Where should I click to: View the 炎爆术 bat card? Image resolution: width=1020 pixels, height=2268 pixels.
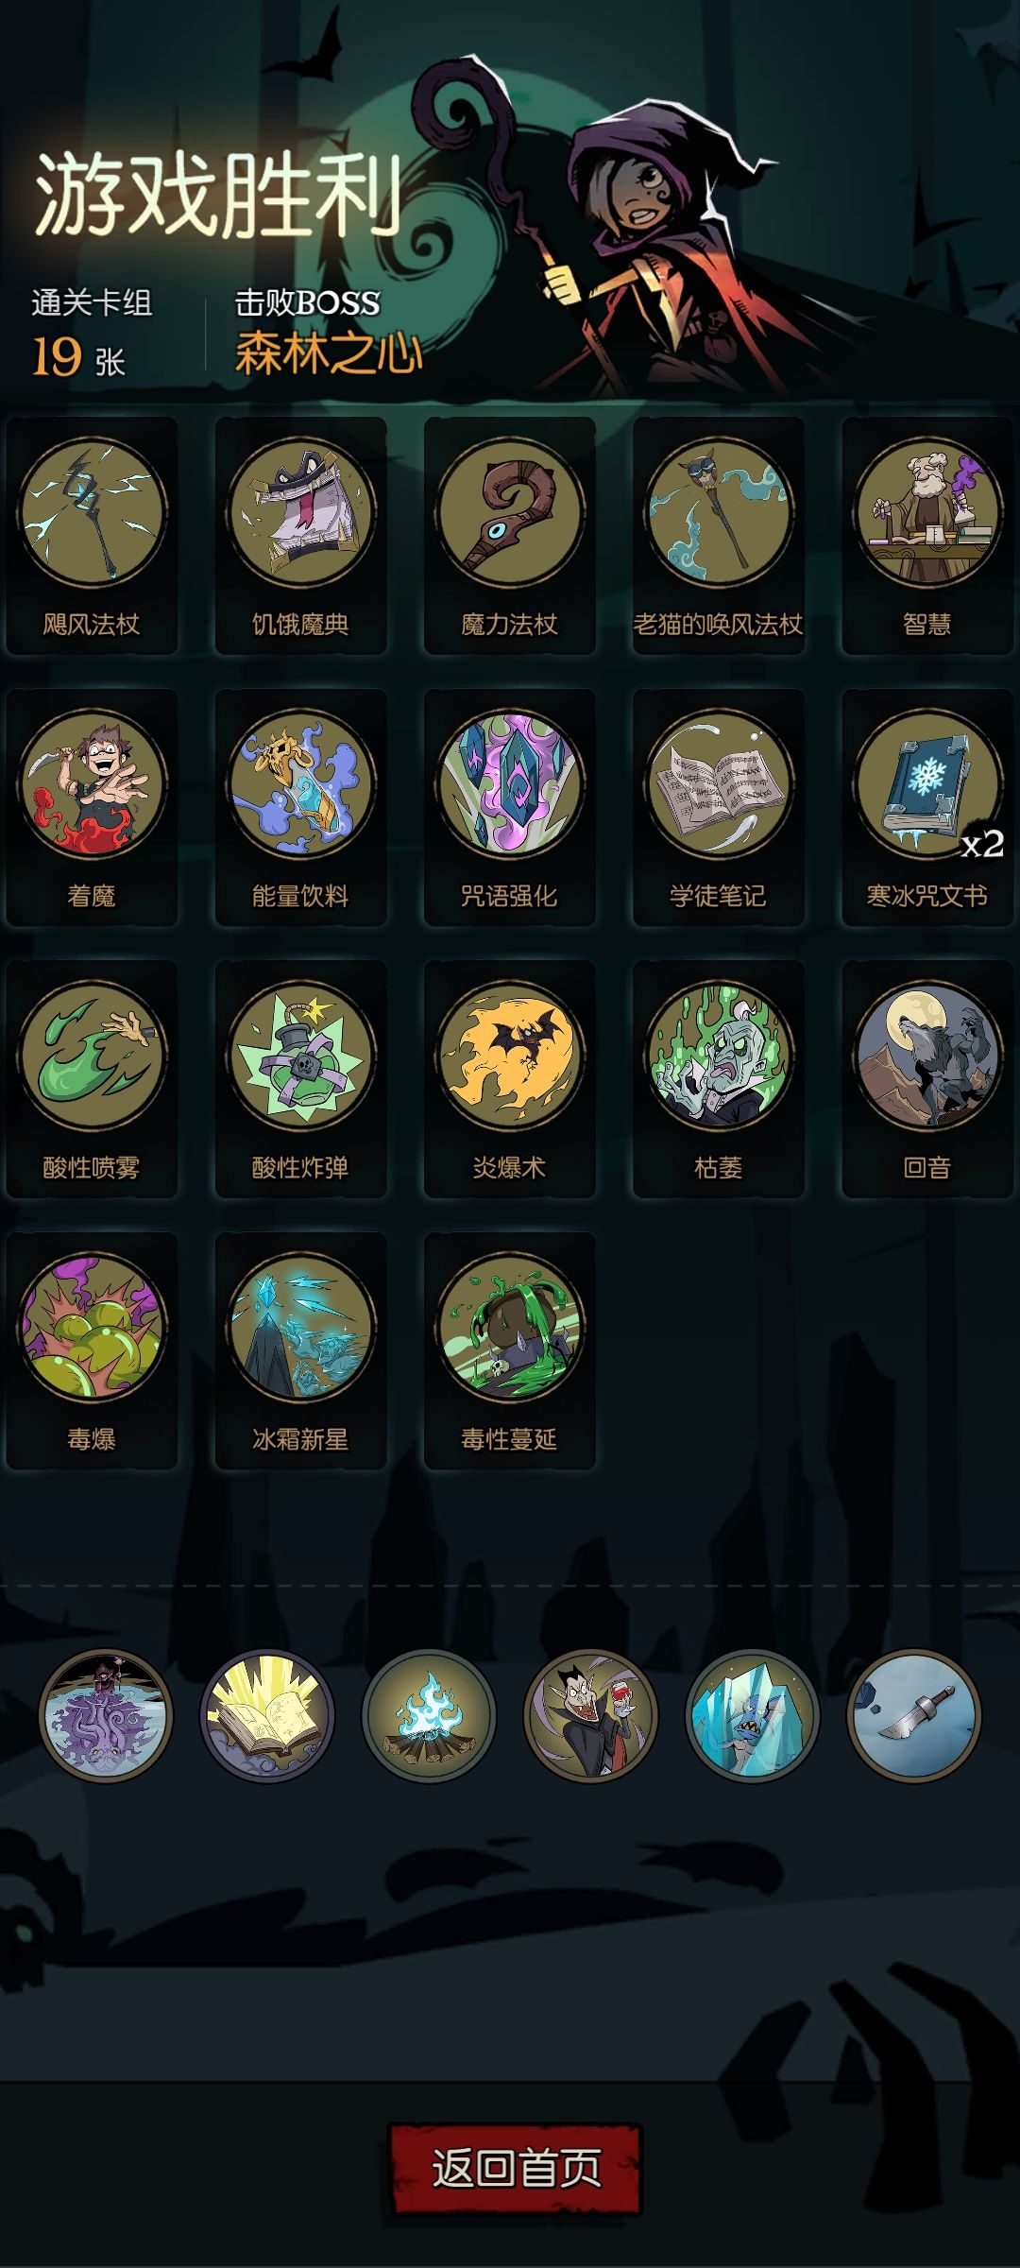coord(509,1079)
